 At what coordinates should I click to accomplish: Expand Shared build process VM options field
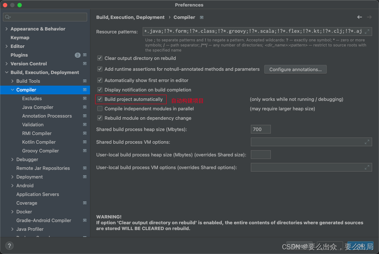click(367, 142)
